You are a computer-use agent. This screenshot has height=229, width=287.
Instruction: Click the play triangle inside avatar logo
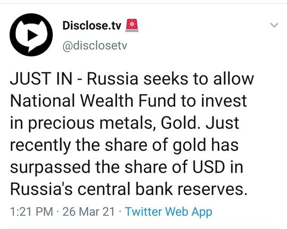(x=32, y=35)
